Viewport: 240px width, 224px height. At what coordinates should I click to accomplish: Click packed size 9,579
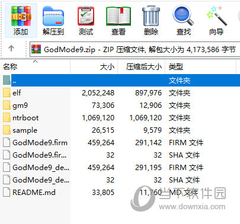(153, 130)
